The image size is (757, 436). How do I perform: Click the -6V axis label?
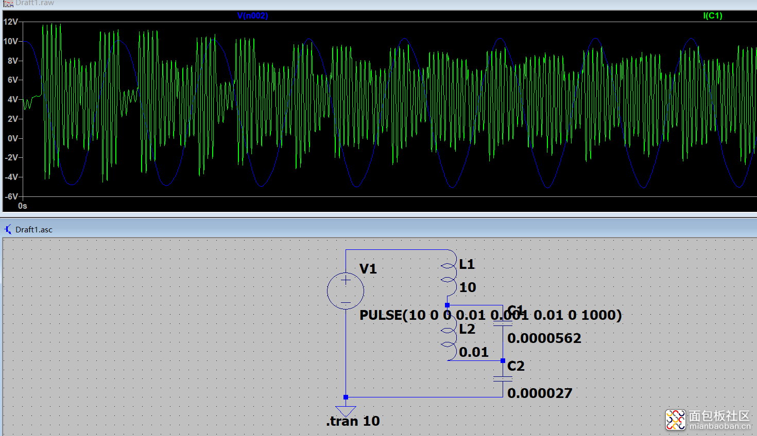pos(11,196)
